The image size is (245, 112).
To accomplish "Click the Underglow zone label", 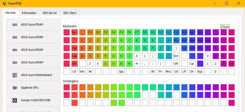I will coord(71,81).
